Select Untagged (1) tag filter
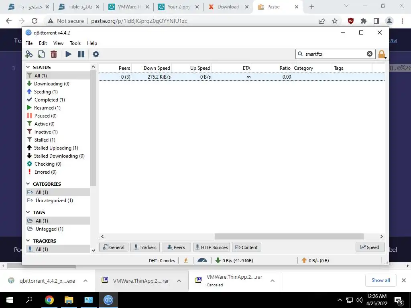 pyautogui.click(x=45, y=229)
